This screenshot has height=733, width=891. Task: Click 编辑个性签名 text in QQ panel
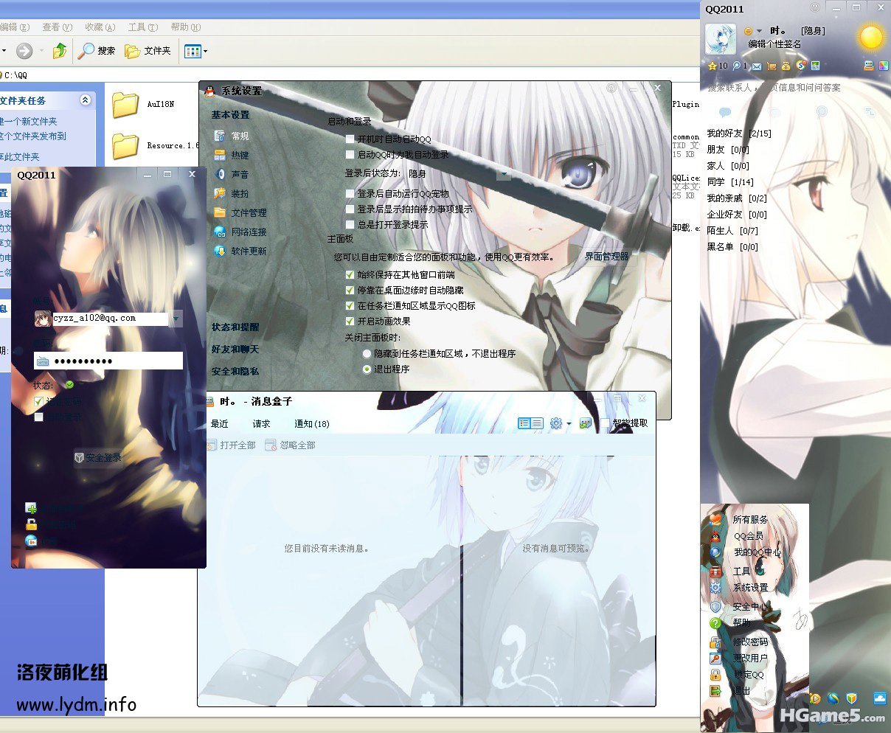pos(774,44)
